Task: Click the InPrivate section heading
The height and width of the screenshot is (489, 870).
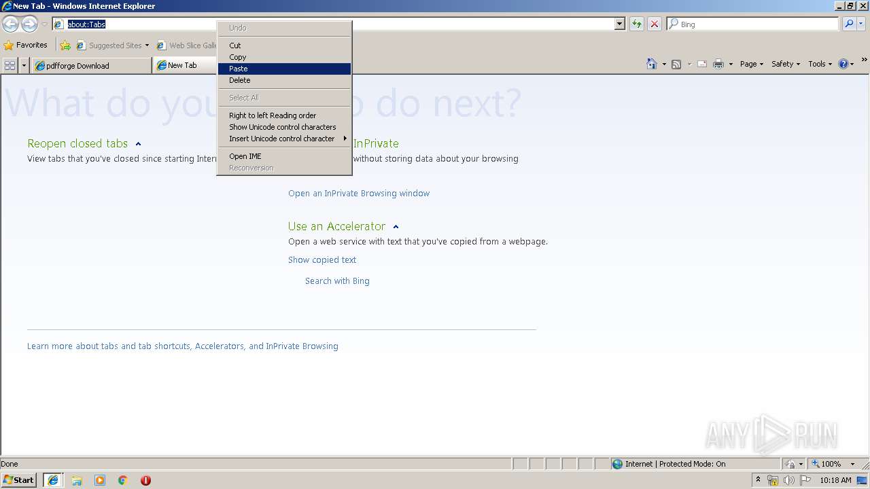Action: pyautogui.click(x=376, y=144)
